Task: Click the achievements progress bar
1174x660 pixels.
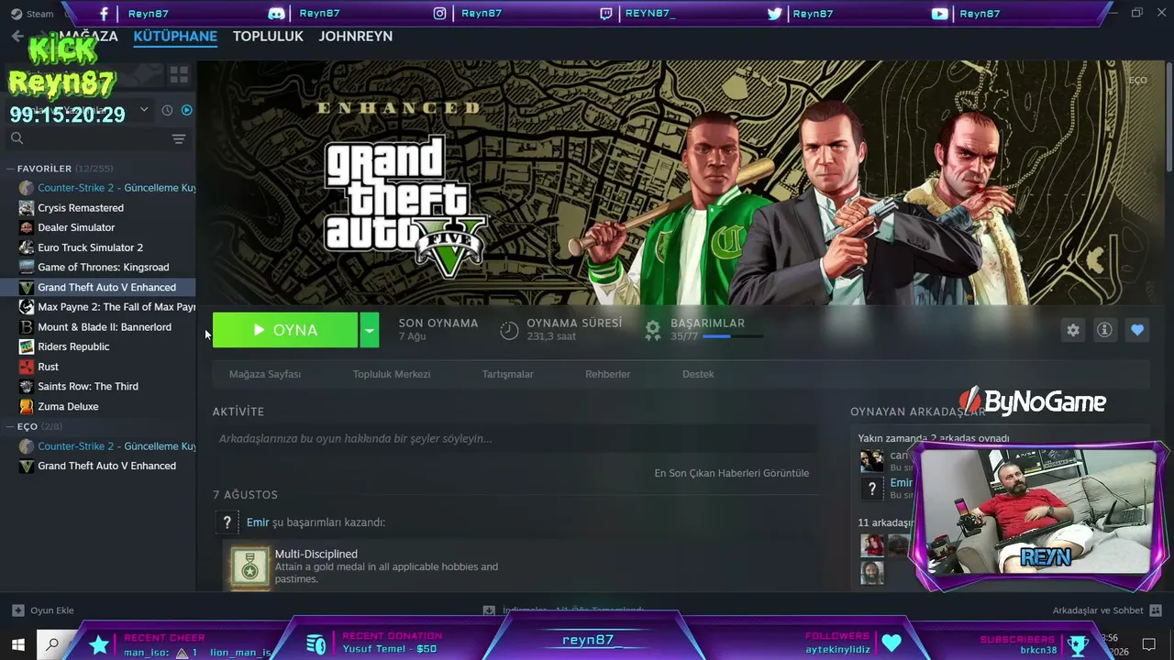Action: point(733,336)
